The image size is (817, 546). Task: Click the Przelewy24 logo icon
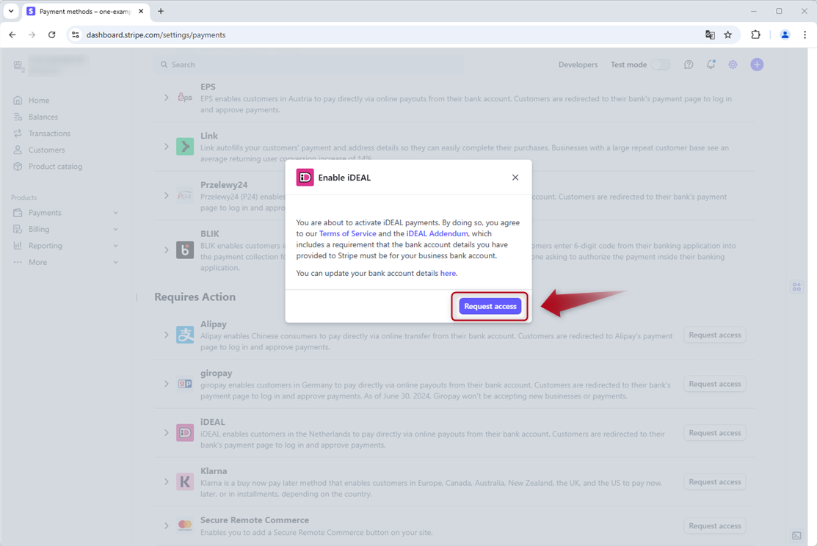(185, 195)
